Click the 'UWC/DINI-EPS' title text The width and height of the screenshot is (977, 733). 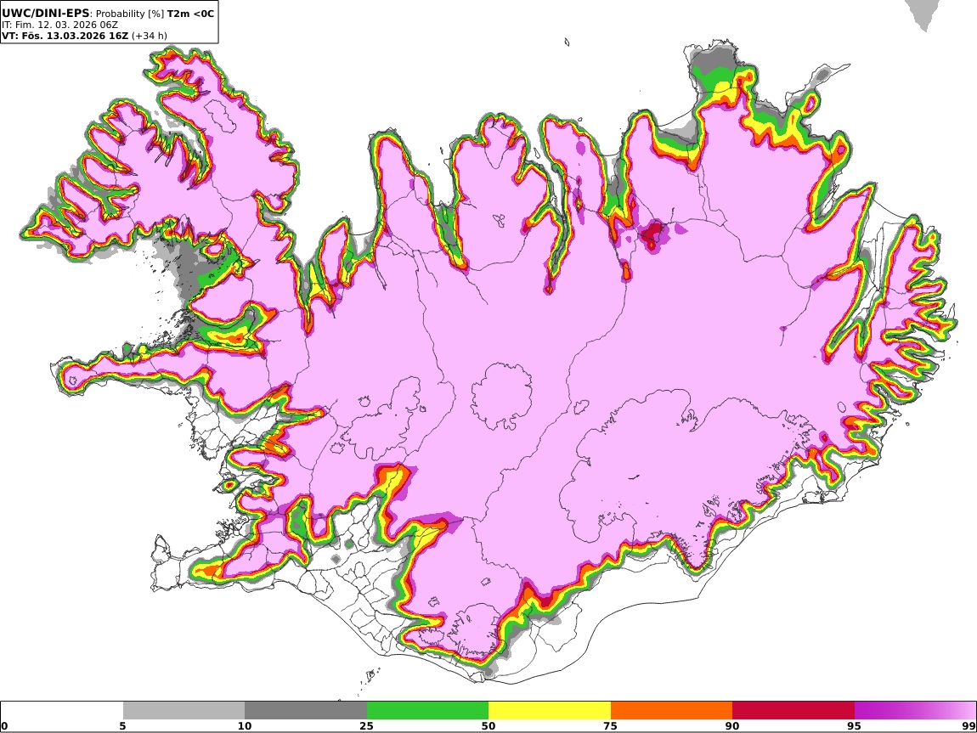pyautogui.click(x=46, y=13)
